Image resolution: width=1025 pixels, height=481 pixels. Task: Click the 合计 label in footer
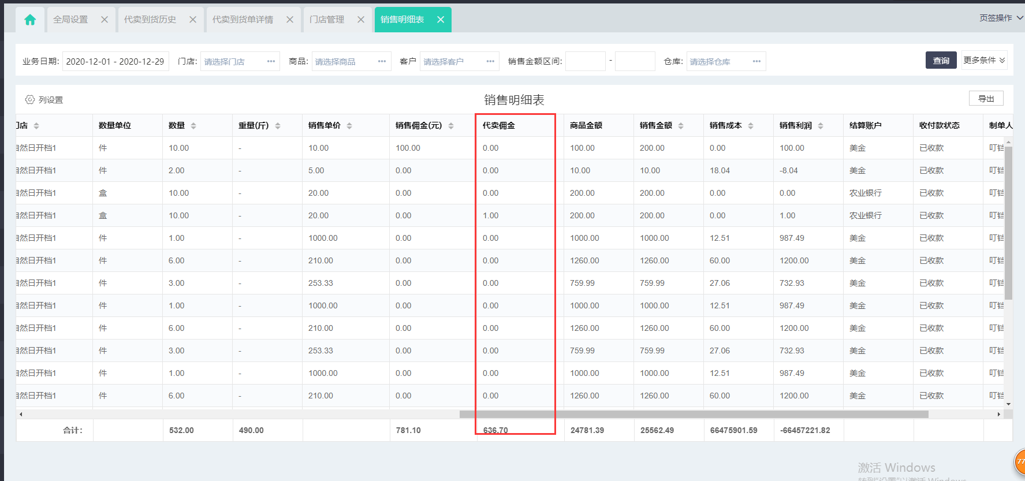[x=73, y=430]
